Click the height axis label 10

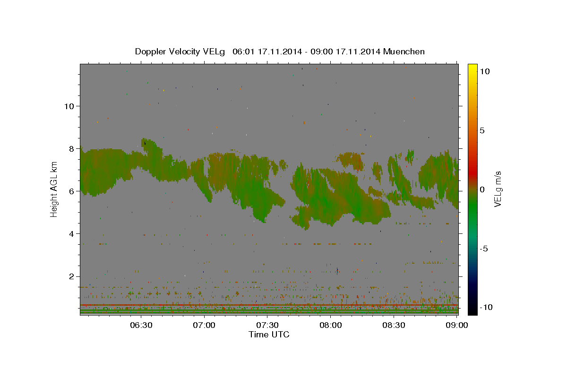(x=69, y=106)
